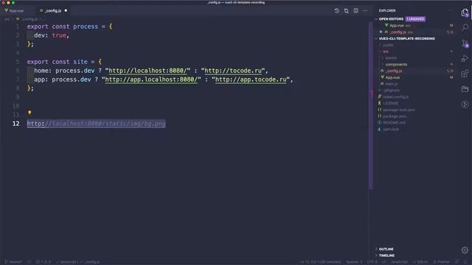
Task: Click the Prettier status bar item
Action: (x=441, y=262)
